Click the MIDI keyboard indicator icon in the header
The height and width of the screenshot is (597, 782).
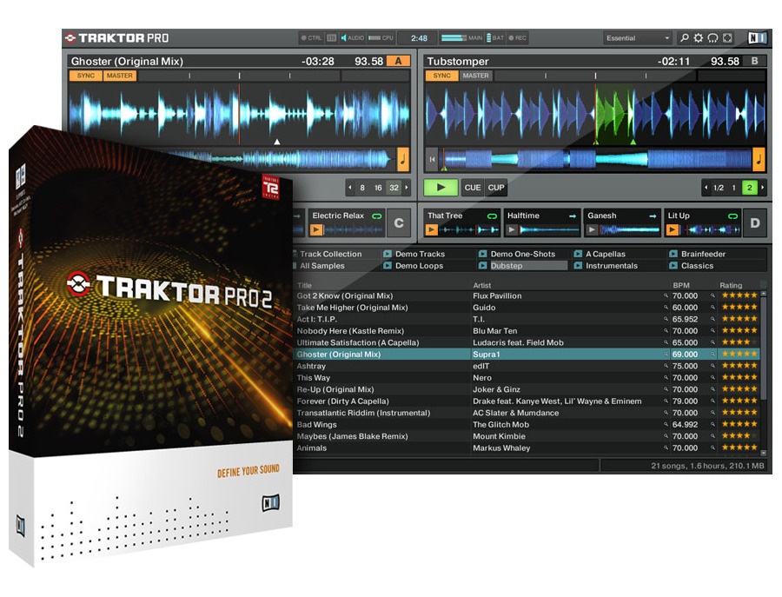coord(332,38)
